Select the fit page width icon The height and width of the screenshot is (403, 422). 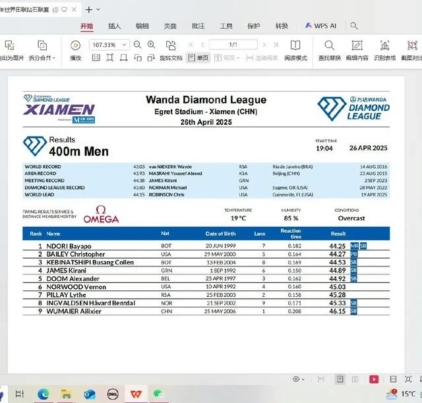click(x=124, y=57)
